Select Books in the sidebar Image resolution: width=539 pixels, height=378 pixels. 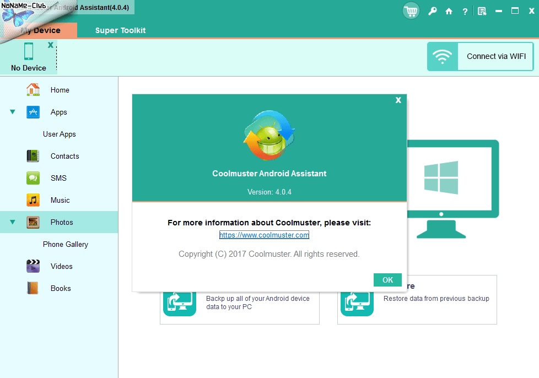click(61, 288)
